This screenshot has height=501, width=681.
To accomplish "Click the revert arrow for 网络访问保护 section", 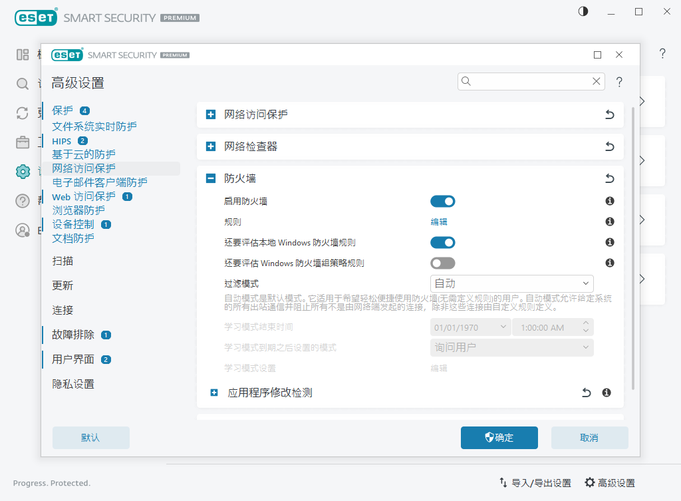I will point(609,115).
